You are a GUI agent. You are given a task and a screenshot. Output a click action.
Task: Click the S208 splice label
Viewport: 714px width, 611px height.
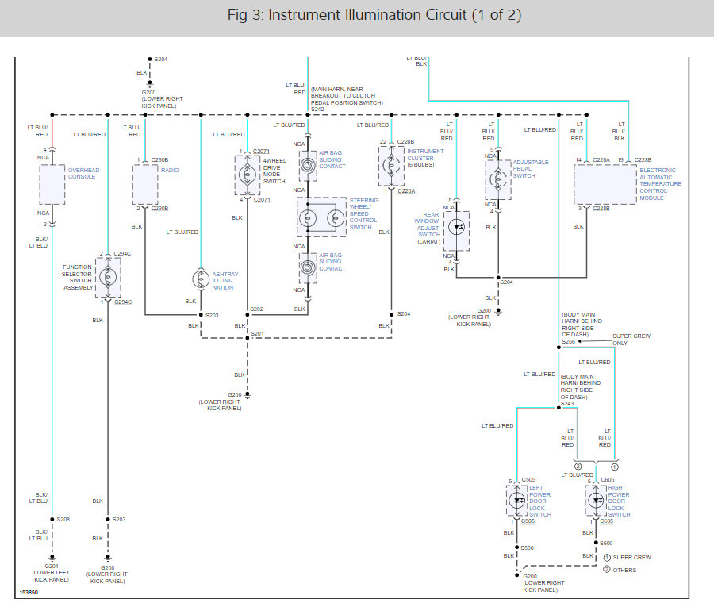(63, 520)
